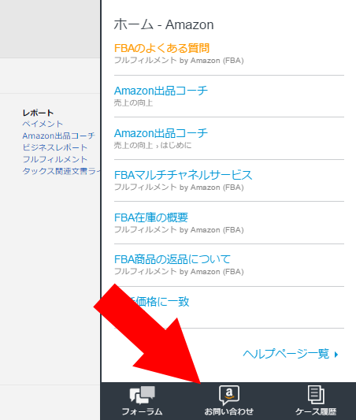Open FBAマルチチャネルサービス help link

tap(183, 175)
